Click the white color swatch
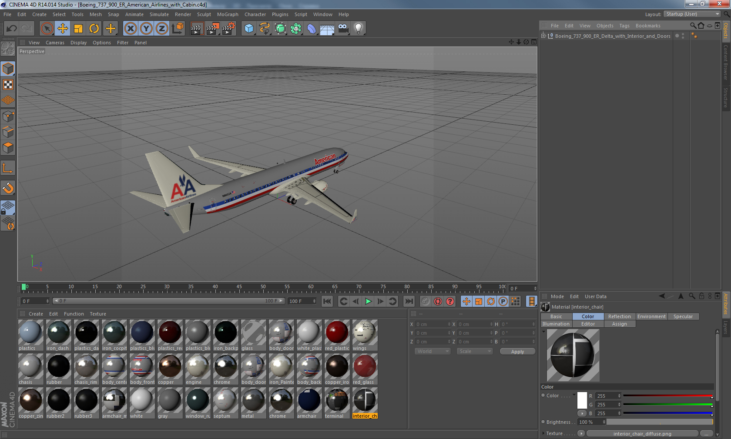 click(582, 400)
